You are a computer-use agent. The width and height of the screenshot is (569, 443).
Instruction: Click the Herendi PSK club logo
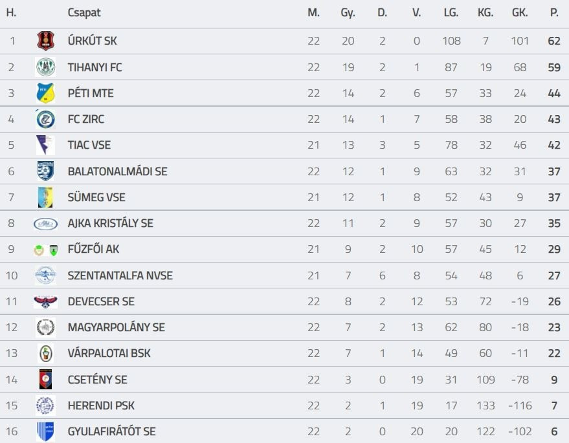[45, 405]
